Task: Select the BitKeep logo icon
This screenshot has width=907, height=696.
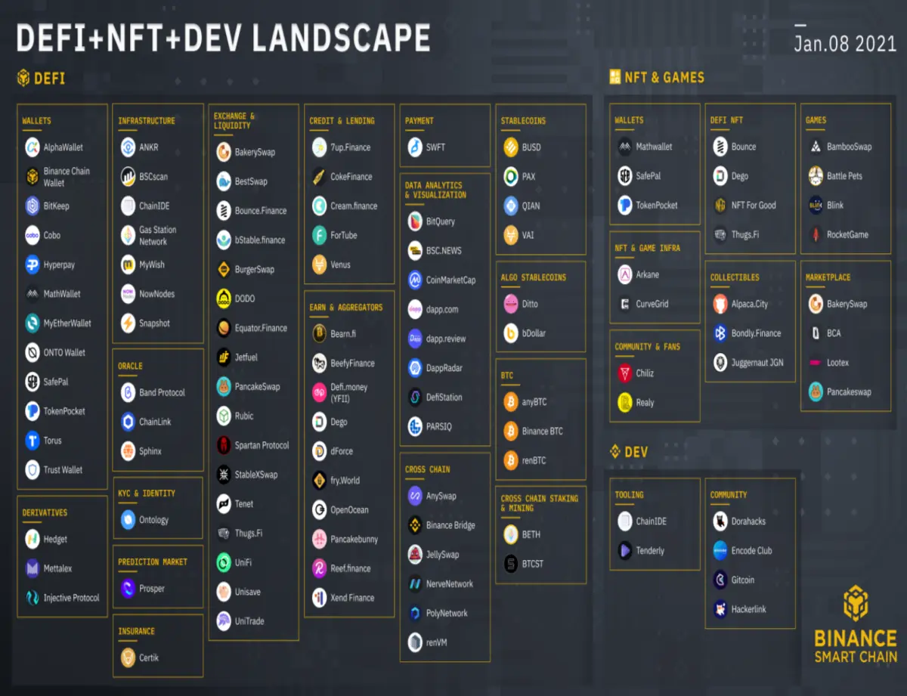Action: [x=33, y=206]
